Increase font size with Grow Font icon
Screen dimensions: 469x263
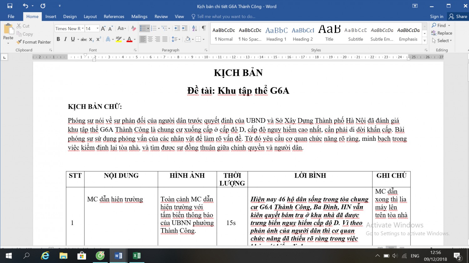103,29
